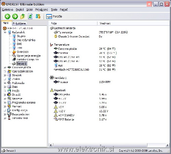Screen dimensions: 171x154
Task: Select the Overclock flame icon
Action: [14, 52]
